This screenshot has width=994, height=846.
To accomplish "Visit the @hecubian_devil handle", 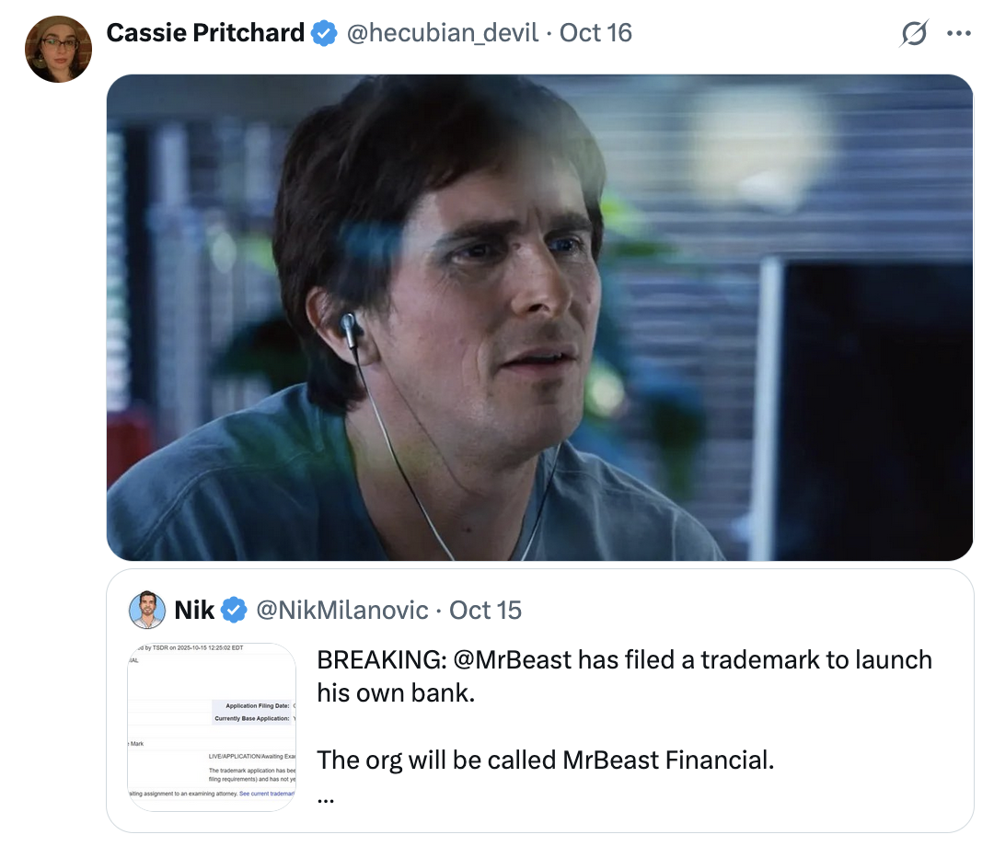I will click(441, 34).
